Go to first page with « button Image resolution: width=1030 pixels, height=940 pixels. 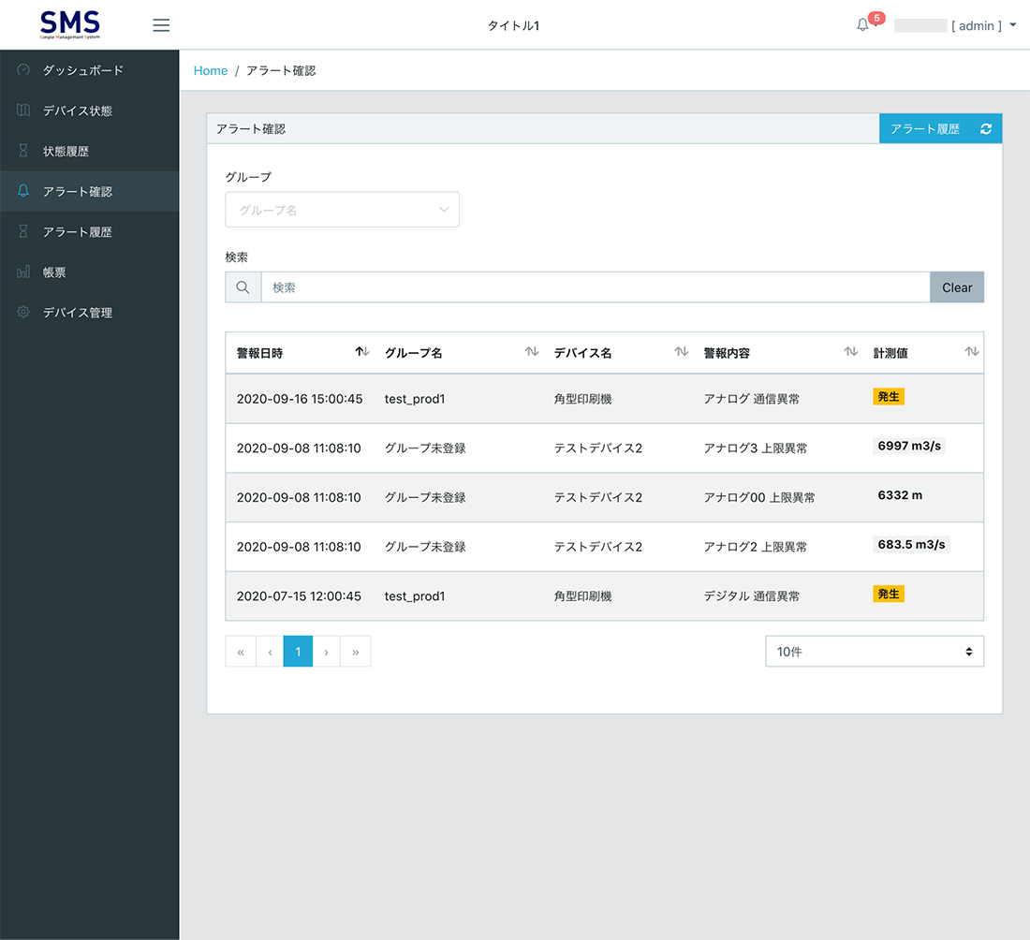[241, 651]
